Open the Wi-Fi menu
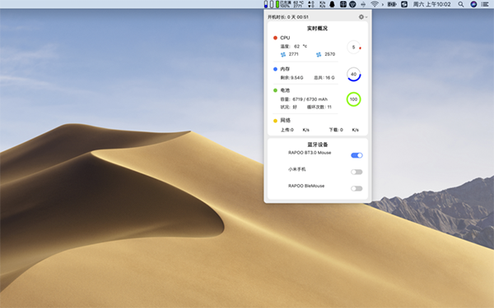This screenshot has width=494, height=308. pos(375,4)
